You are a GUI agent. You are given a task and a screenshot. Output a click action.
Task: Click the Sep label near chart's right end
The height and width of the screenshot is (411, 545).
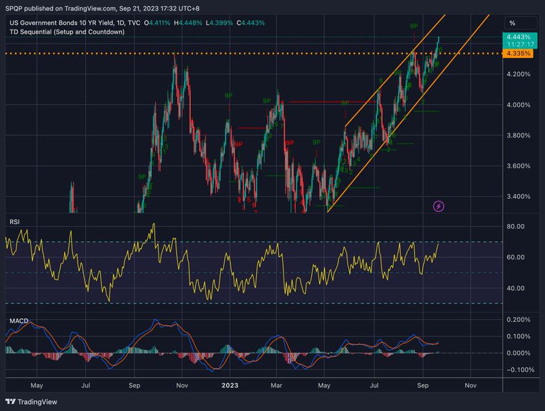coord(423,385)
